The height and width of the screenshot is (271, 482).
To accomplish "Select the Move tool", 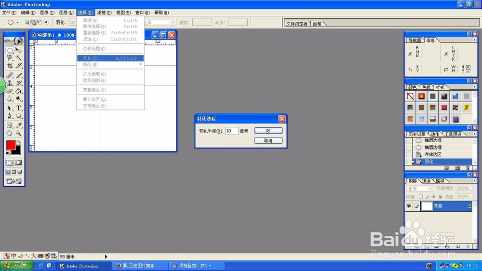I will [x=19, y=50].
